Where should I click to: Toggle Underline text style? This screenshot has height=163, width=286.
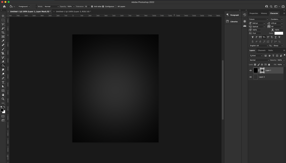coord(276,37)
